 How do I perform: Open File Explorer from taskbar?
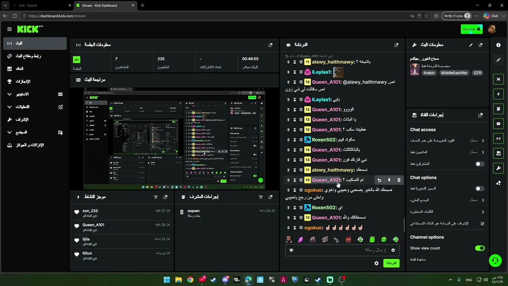click(179, 280)
